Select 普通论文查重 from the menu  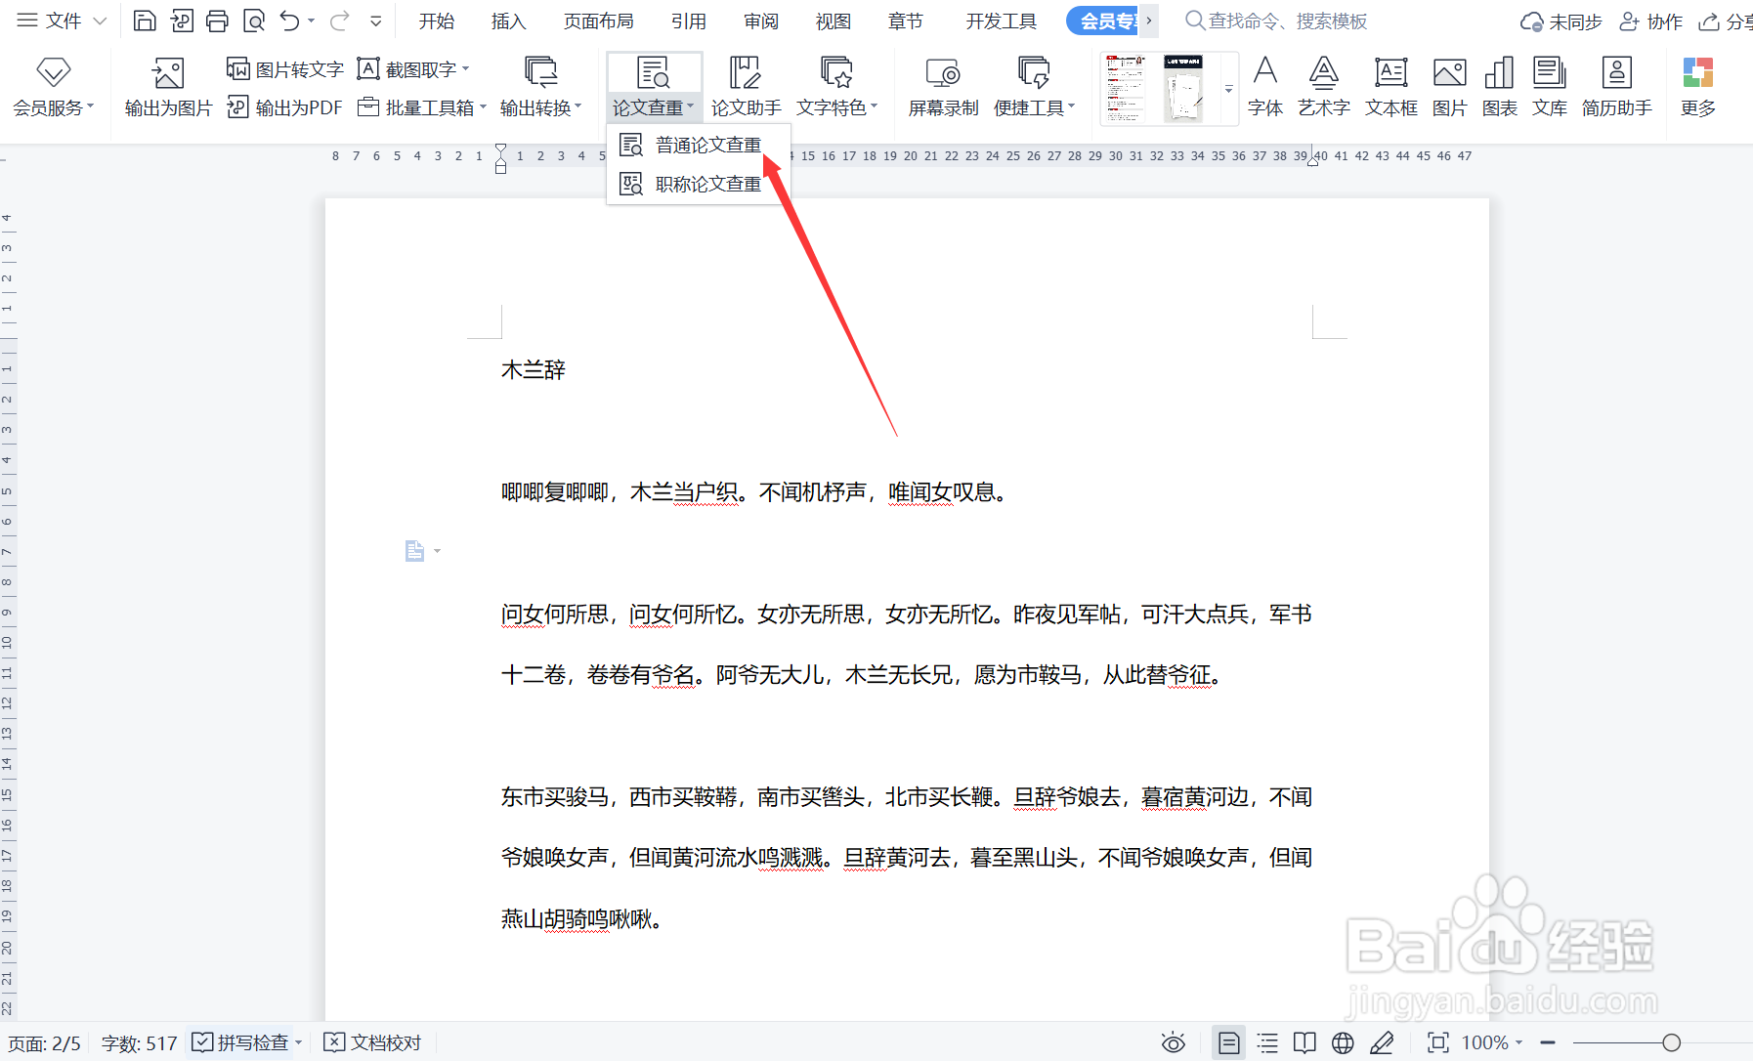click(x=706, y=144)
